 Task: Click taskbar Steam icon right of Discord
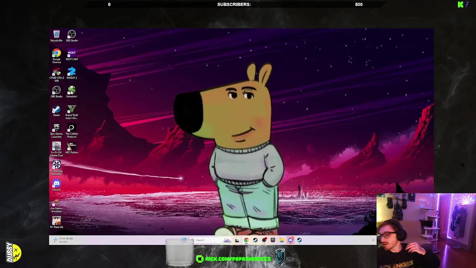coord(300,240)
